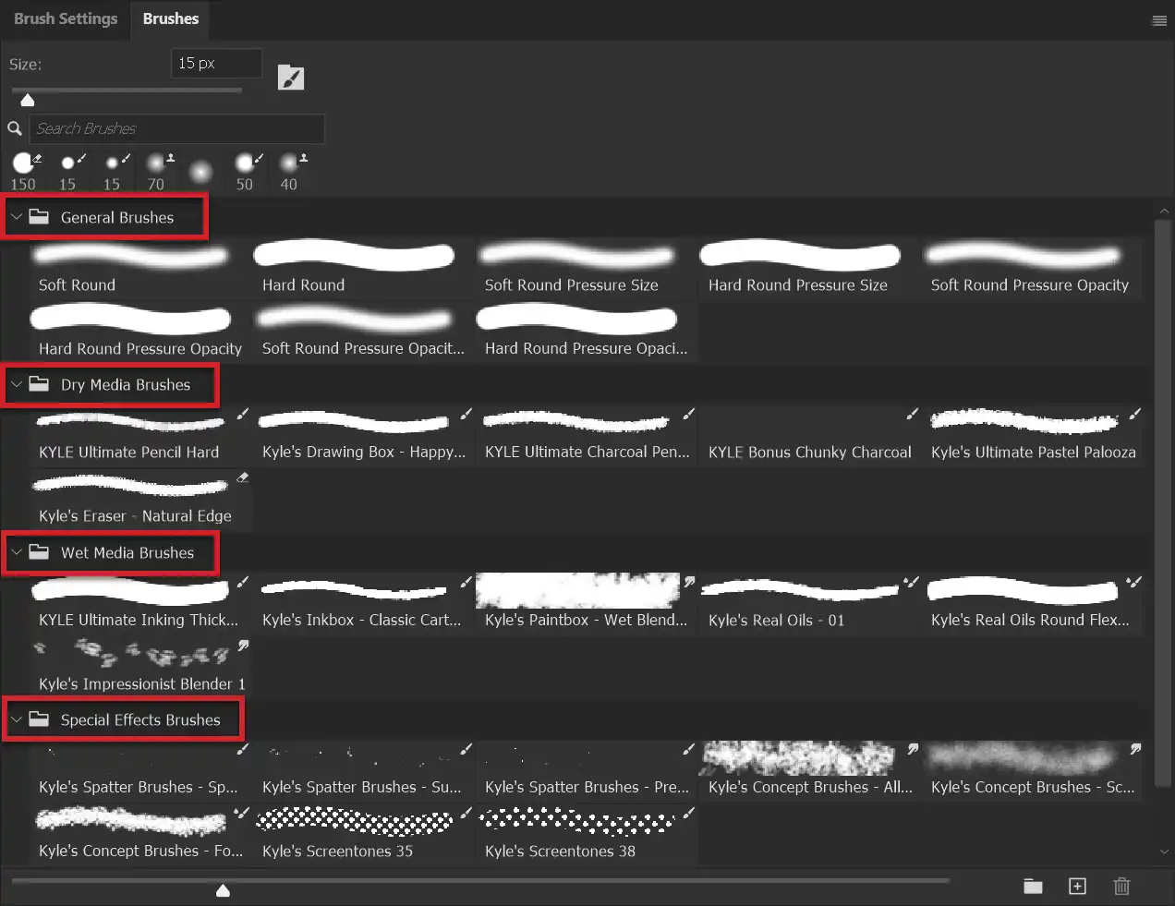Collapse the General Brushes group
The height and width of the screenshot is (906, 1175).
16,217
